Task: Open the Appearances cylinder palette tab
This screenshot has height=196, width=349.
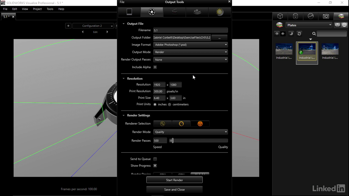Action: coord(295,16)
